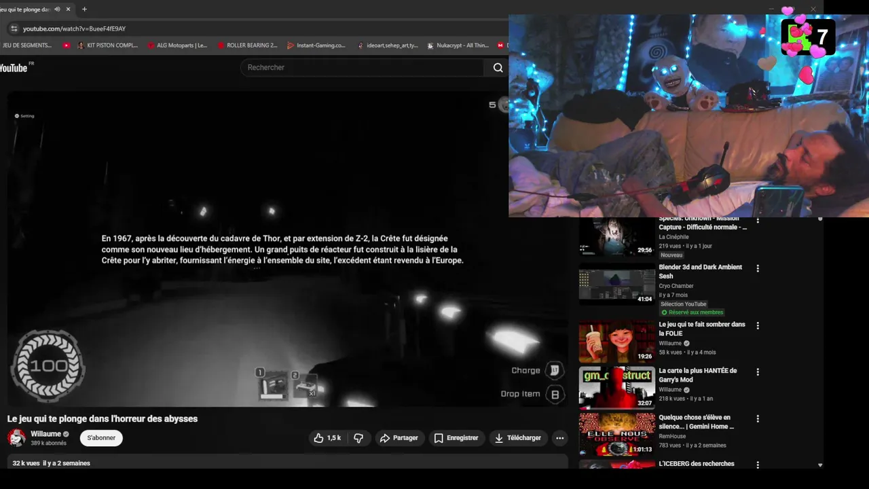Screen dimensions: 869x489
Task: Click the title Le jeu qui te fait sombrer dans la FOLIE
Action: click(702, 329)
